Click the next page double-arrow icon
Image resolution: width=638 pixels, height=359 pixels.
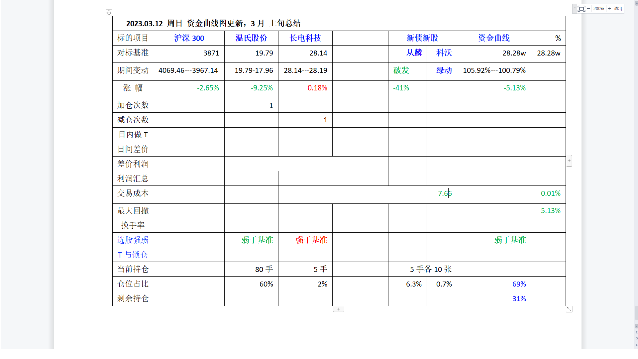pyautogui.click(x=636, y=345)
